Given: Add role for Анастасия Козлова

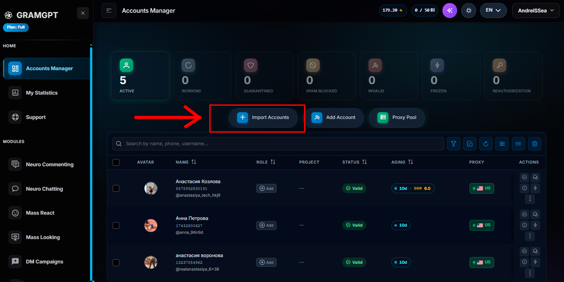Looking at the screenshot, I should point(267,188).
